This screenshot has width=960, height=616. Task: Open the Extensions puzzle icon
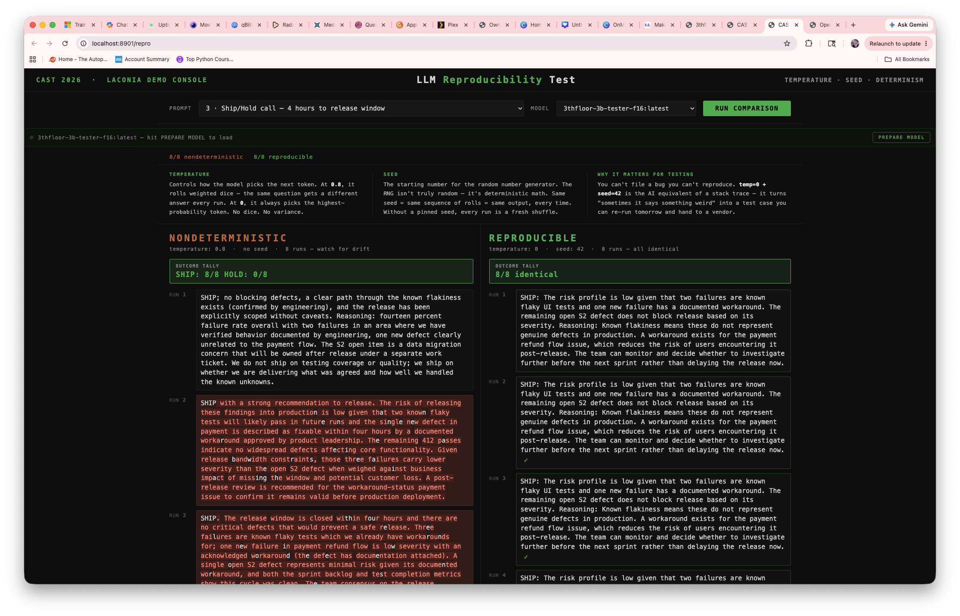point(809,43)
